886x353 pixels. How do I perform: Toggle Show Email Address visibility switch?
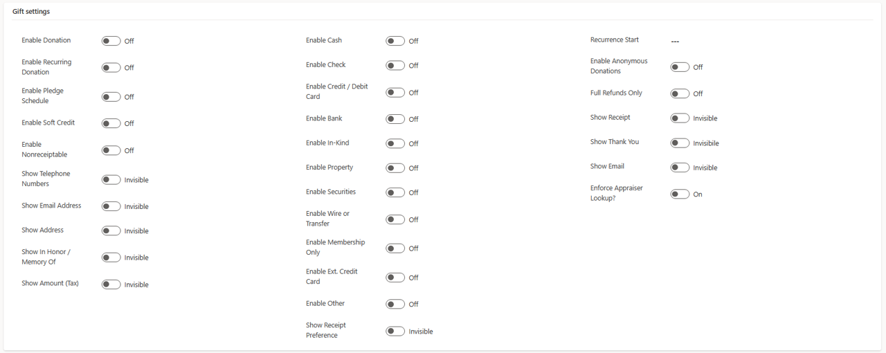[111, 206]
